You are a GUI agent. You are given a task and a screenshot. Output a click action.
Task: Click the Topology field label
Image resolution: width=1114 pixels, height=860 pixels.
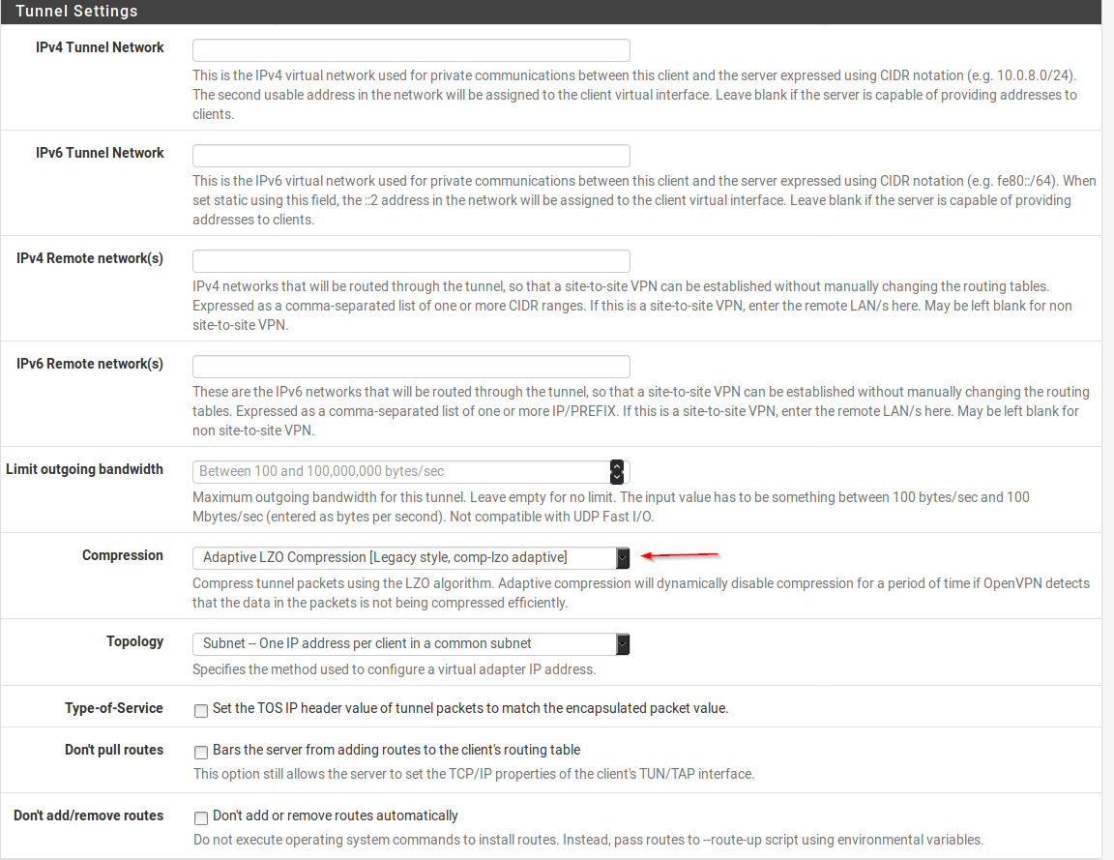point(134,642)
